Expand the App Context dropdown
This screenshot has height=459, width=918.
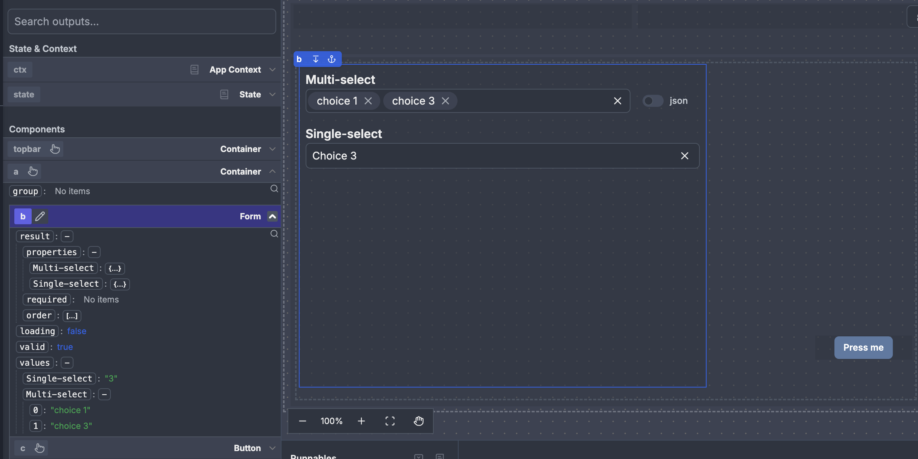[x=272, y=70]
